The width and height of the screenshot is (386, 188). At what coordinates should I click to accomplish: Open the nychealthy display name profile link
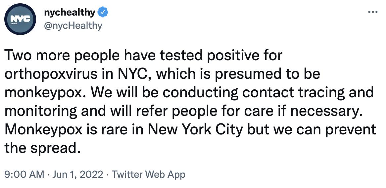70,13
